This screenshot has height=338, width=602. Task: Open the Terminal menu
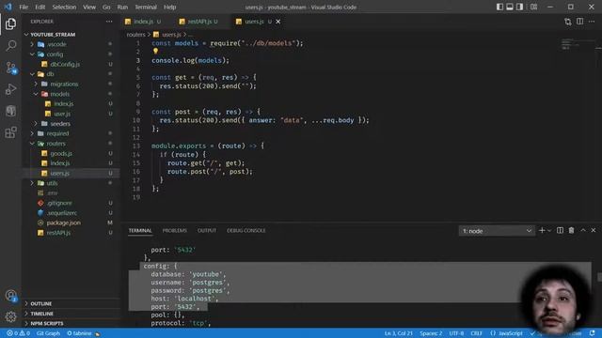click(x=146, y=7)
